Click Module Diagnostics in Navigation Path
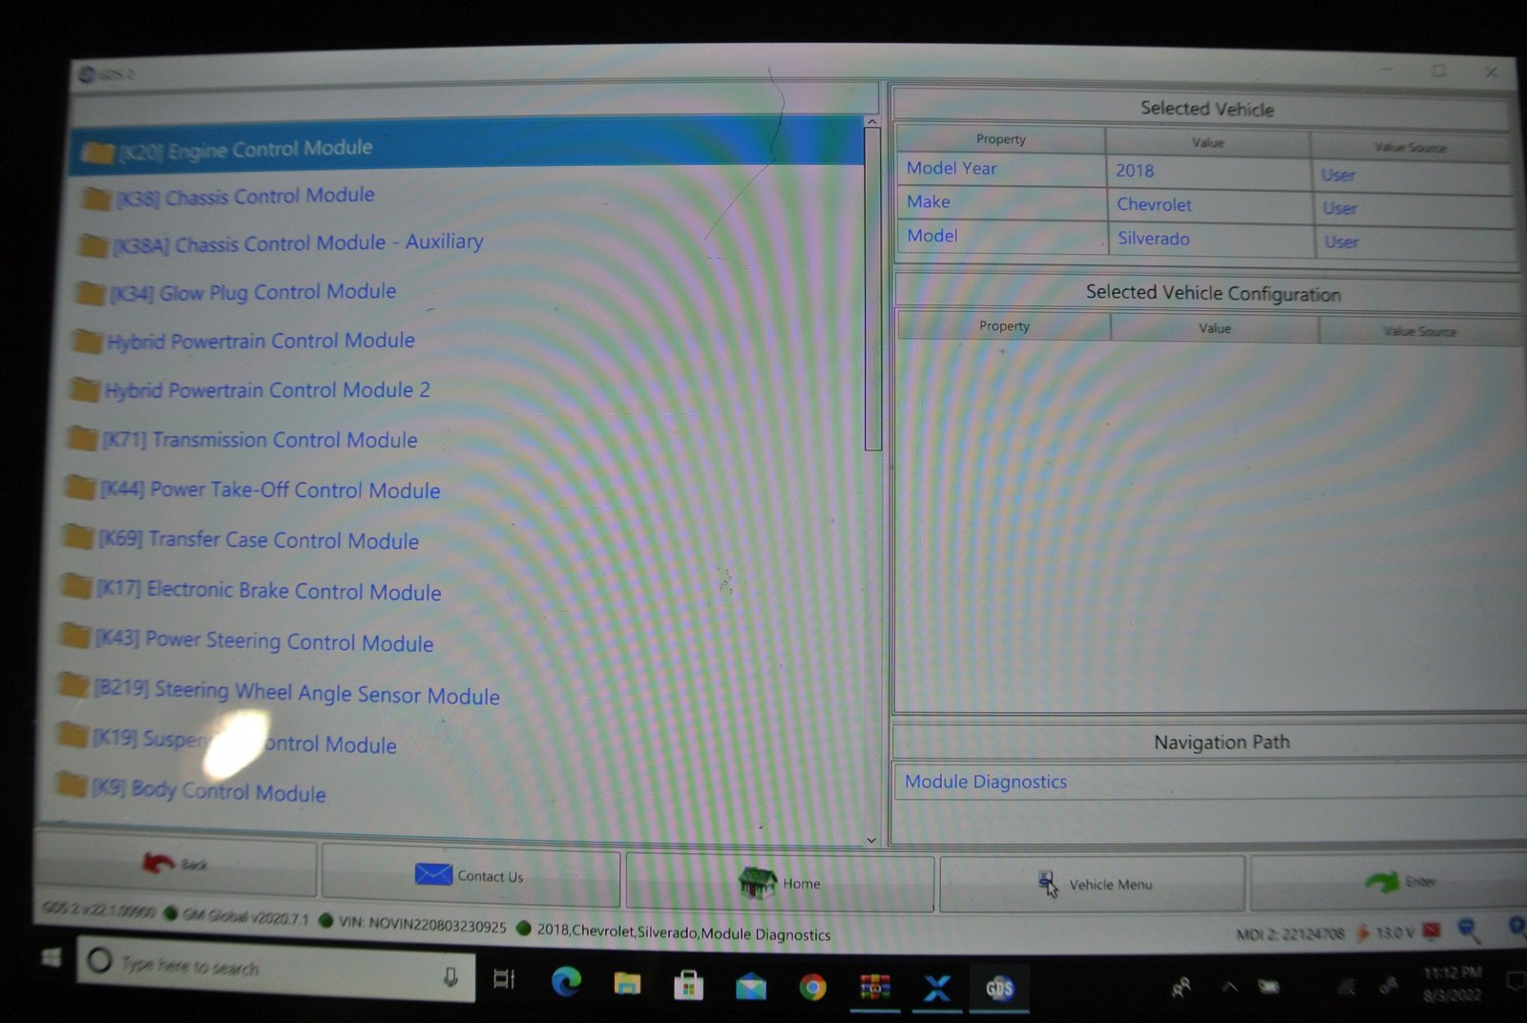 pyautogui.click(x=986, y=782)
